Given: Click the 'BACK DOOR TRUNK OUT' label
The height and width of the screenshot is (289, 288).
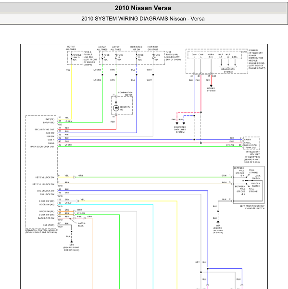Looking at the screenshot, I should click(250, 146).
